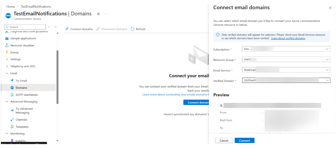Click the Diagnose and solve problems icon
Image resolution: width=336 pixels, height=149 pixels.
(7, 32)
